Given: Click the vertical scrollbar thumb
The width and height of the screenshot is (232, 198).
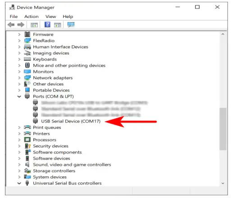Looking at the screenshot, I should 223,129.
